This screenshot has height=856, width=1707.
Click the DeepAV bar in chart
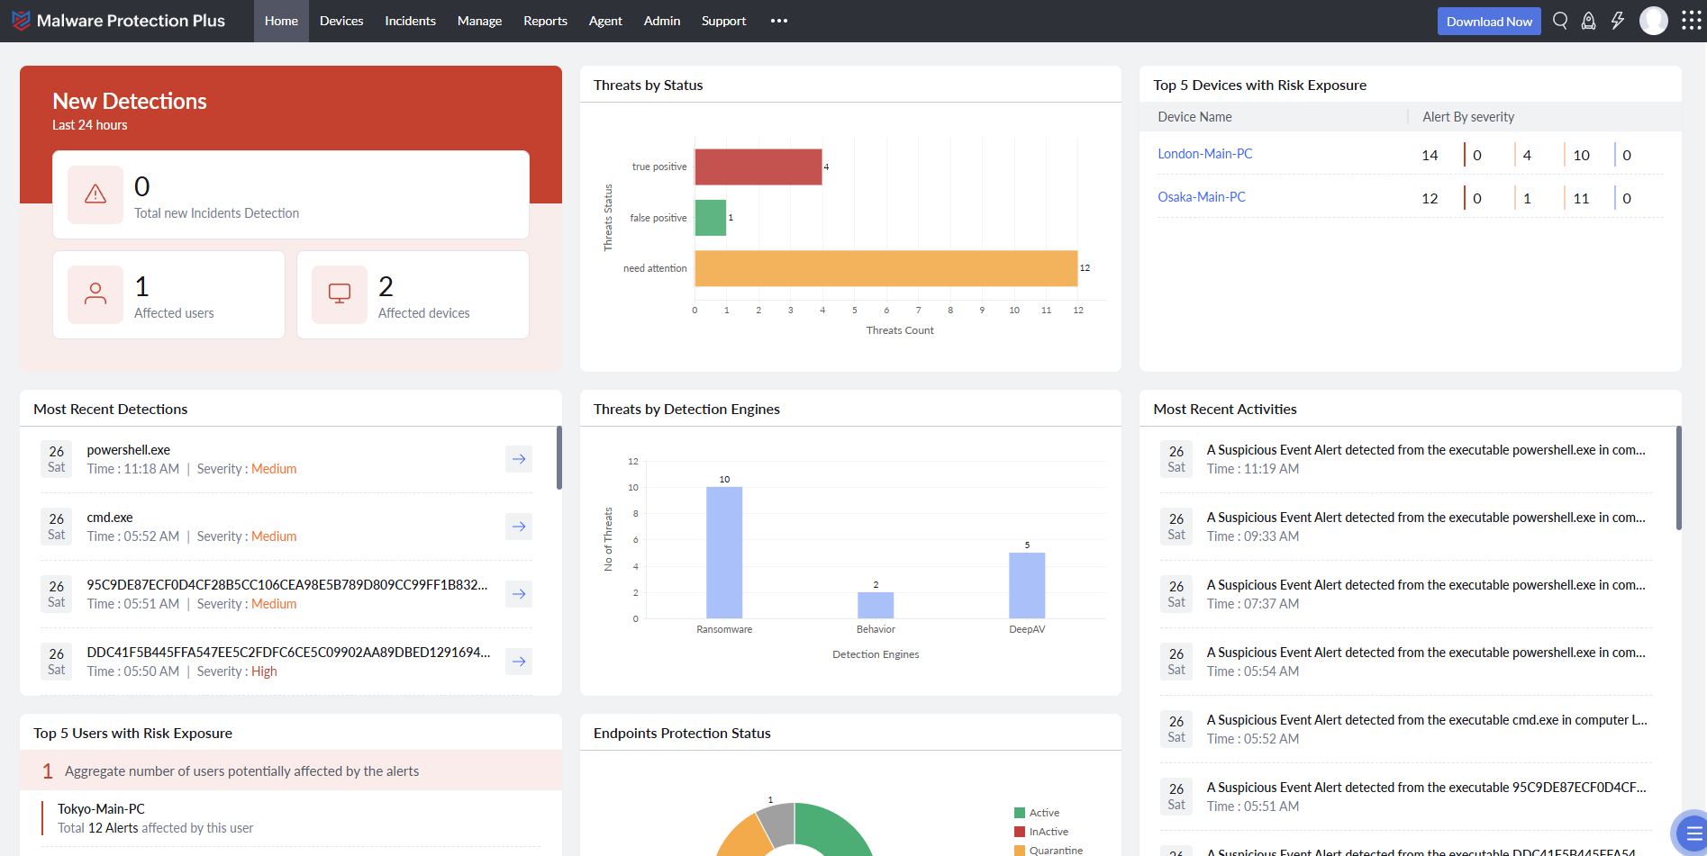click(1027, 585)
